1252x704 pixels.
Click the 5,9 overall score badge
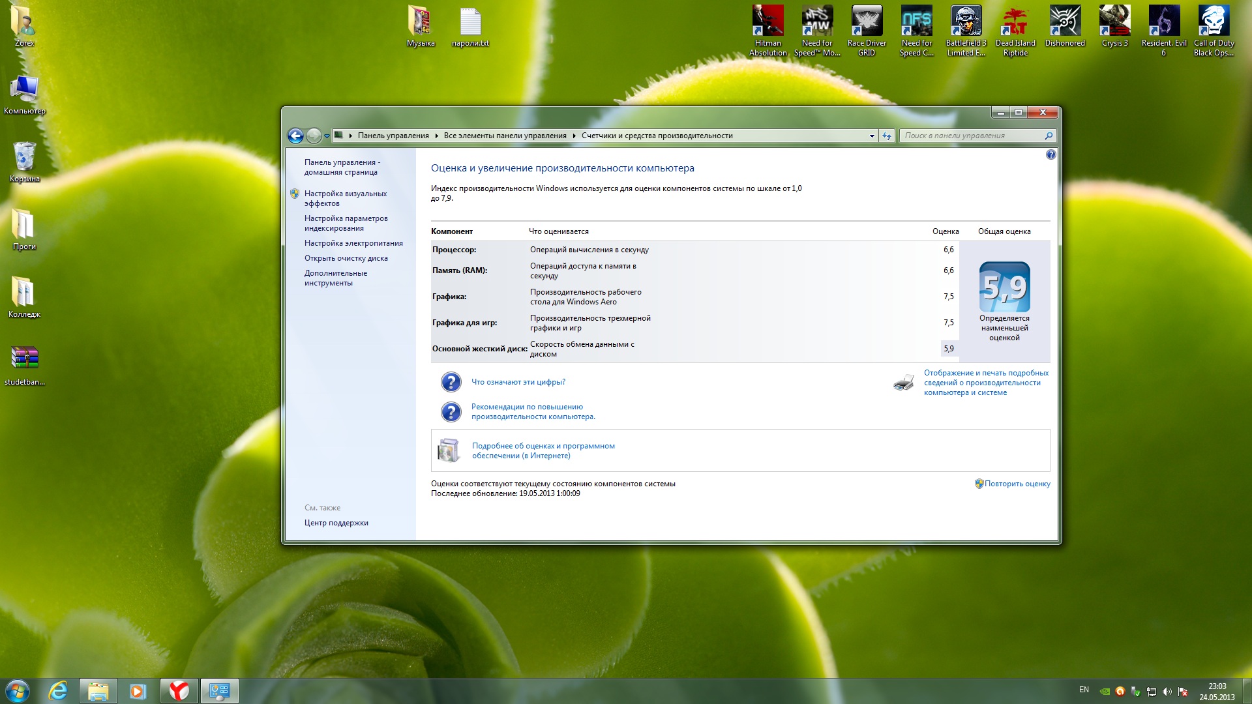click(1004, 287)
